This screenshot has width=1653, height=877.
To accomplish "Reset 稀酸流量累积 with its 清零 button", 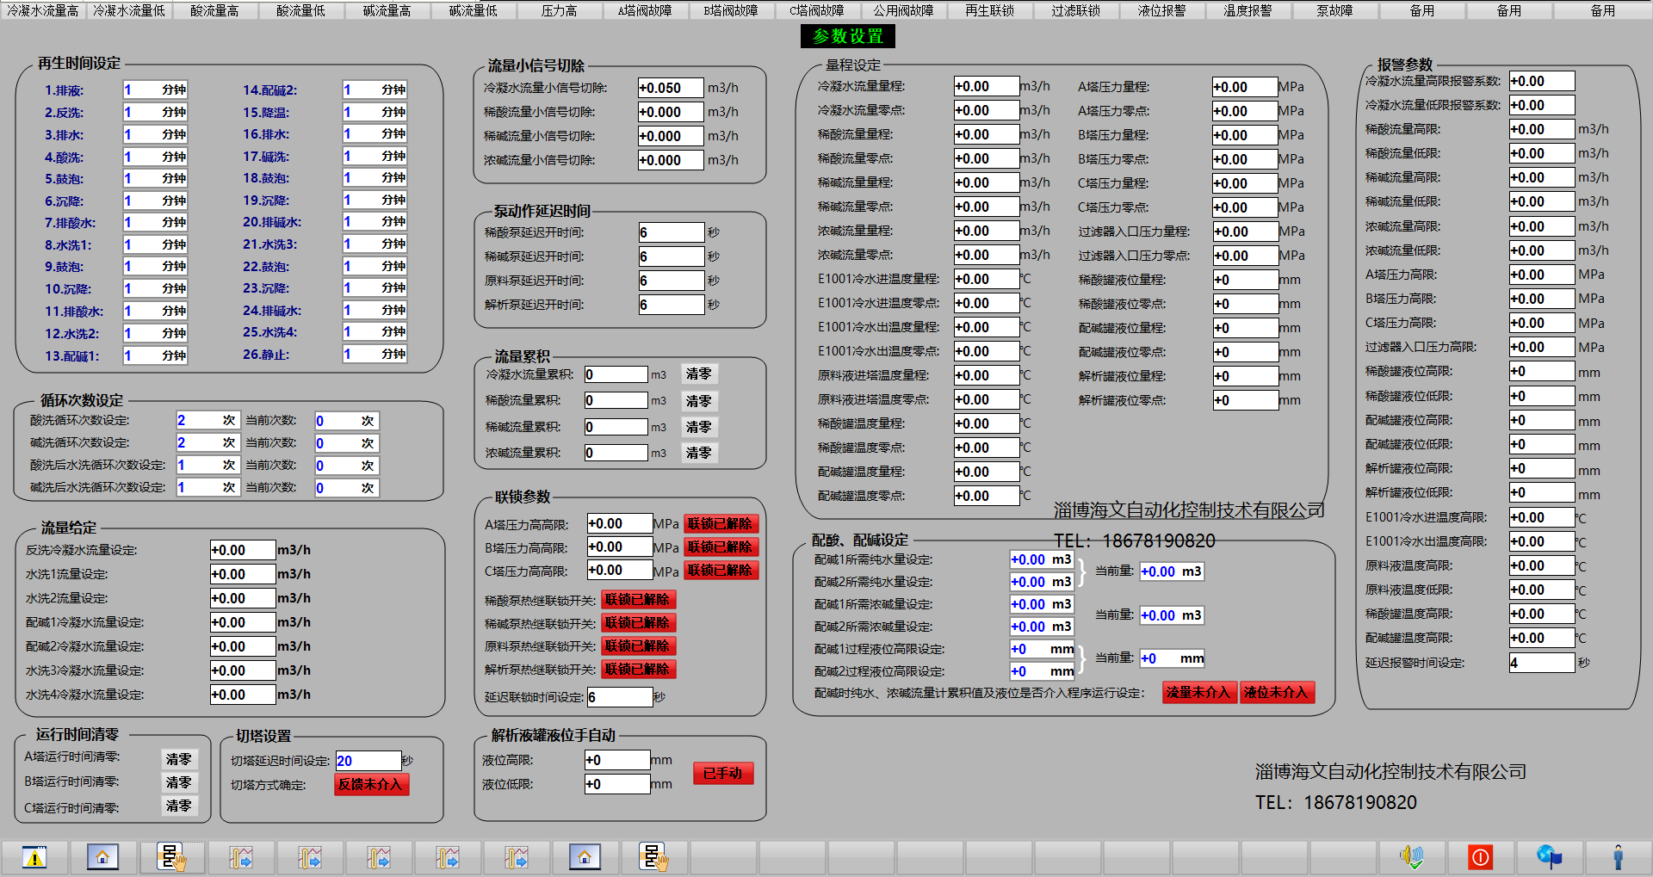I will click(x=699, y=401).
